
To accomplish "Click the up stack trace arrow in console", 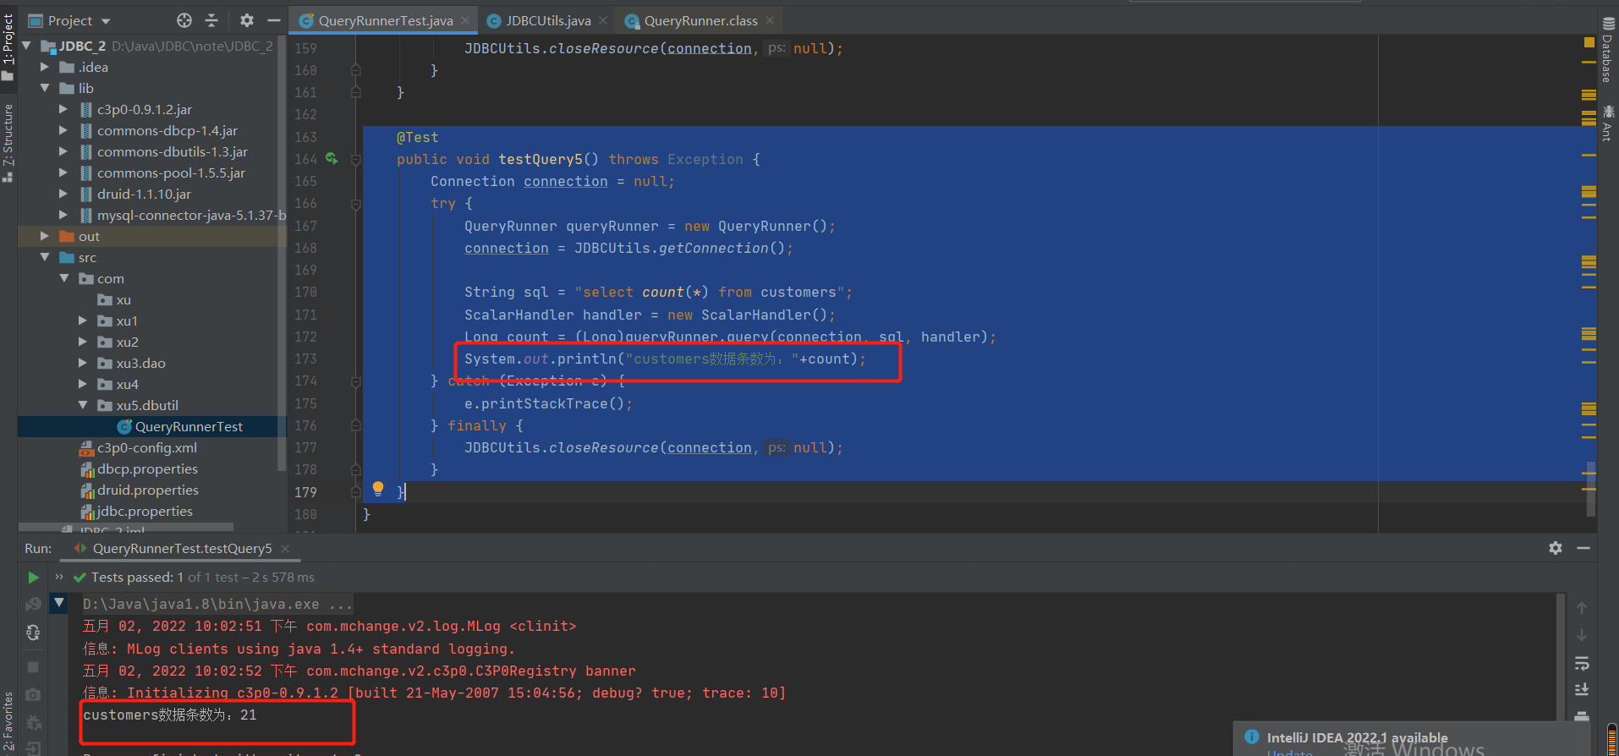I will 1582,608.
